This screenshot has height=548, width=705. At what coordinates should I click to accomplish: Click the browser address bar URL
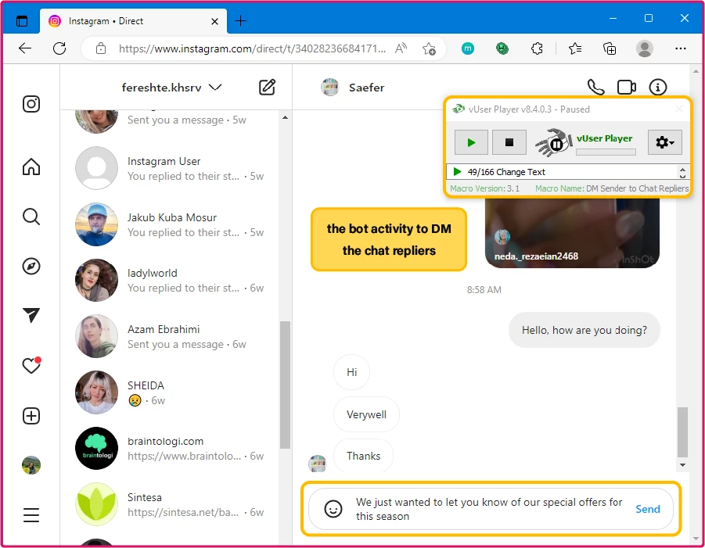click(x=252, y=48)
